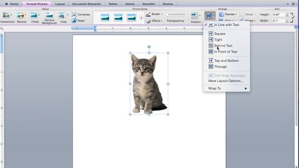Click the Reset picture icon
299x168 pixels.
point(74,21)
